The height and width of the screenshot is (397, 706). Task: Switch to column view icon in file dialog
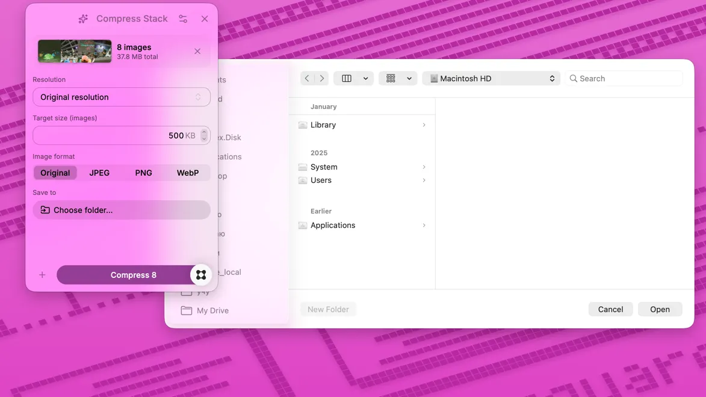347,78
